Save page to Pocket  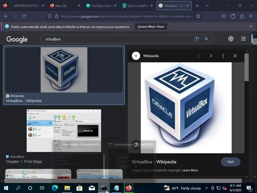pos(224,16)
